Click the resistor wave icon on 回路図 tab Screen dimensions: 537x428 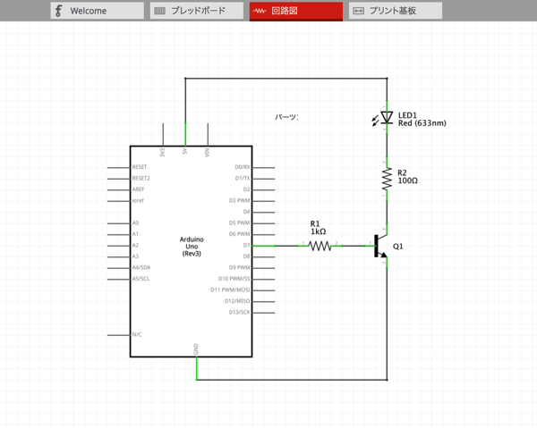click(260, 11)
